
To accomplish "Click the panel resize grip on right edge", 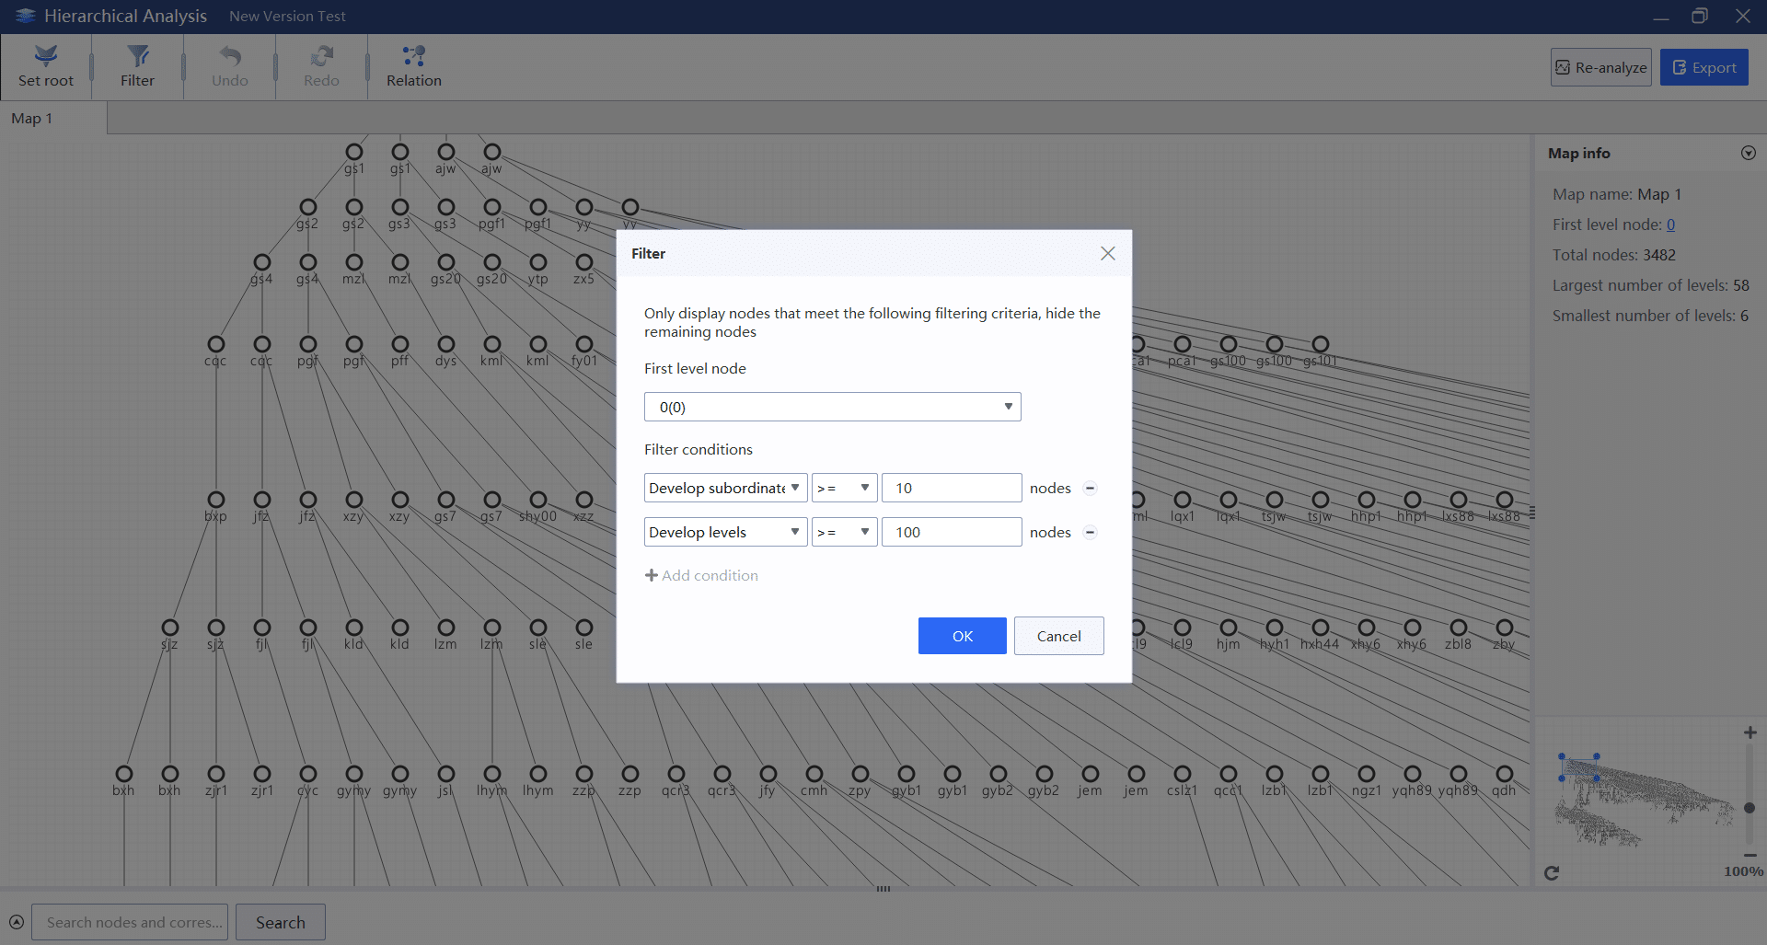I will coord(1532,513).
